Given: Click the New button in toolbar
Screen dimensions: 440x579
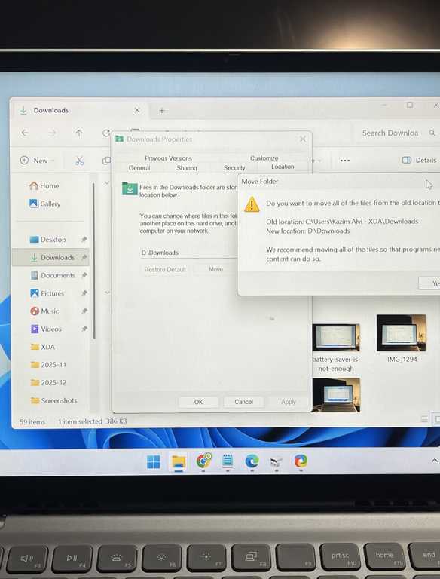Looking at the screenshot, I should click(37, 161).
